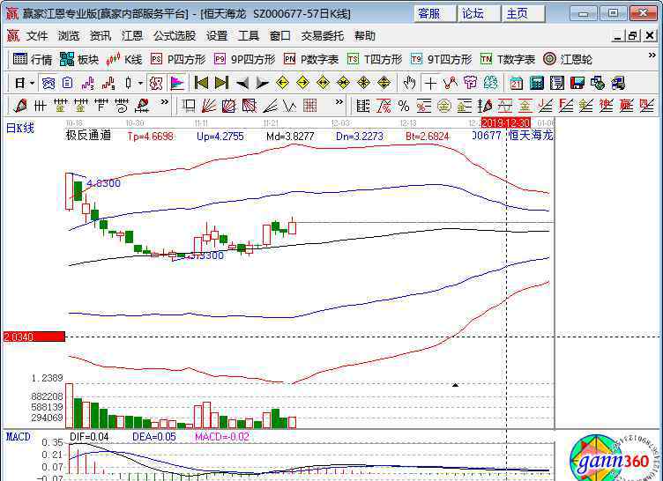Screen dimensions: 663x481
Task: Open the 日 period dropdown arrow
Action: pos(32,83)
